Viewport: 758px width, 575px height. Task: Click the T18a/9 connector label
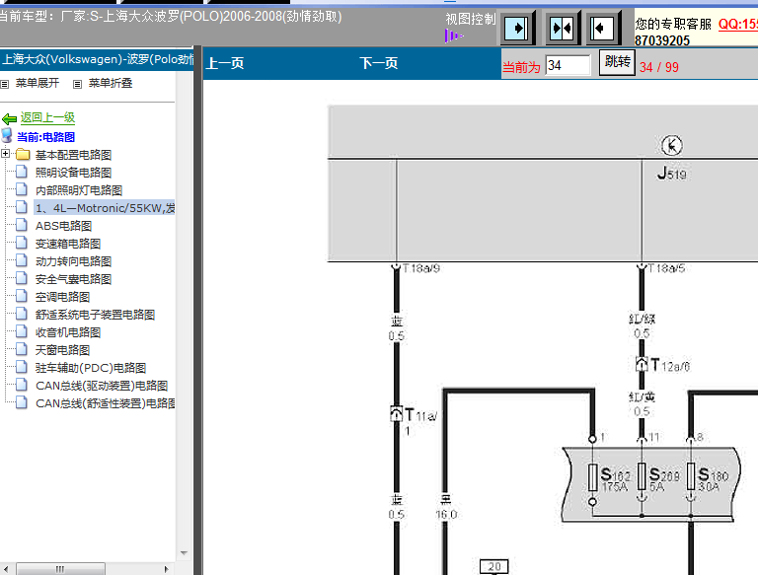tap(421, 268)
